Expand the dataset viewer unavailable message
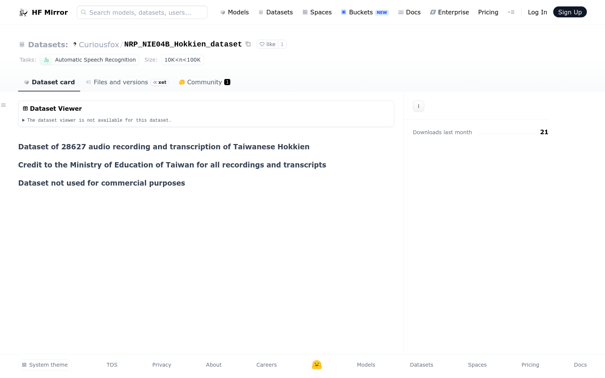Viewport: 605px width, 378px height. (x=97, y=120)
